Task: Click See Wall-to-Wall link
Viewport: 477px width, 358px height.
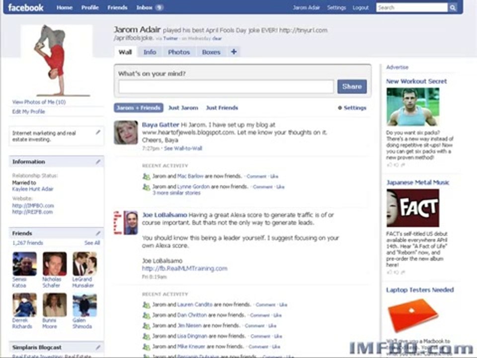Action: pos(183,149)
